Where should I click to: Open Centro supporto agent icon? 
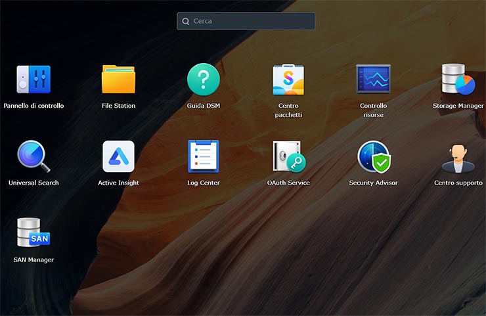(x=458, y=156)
